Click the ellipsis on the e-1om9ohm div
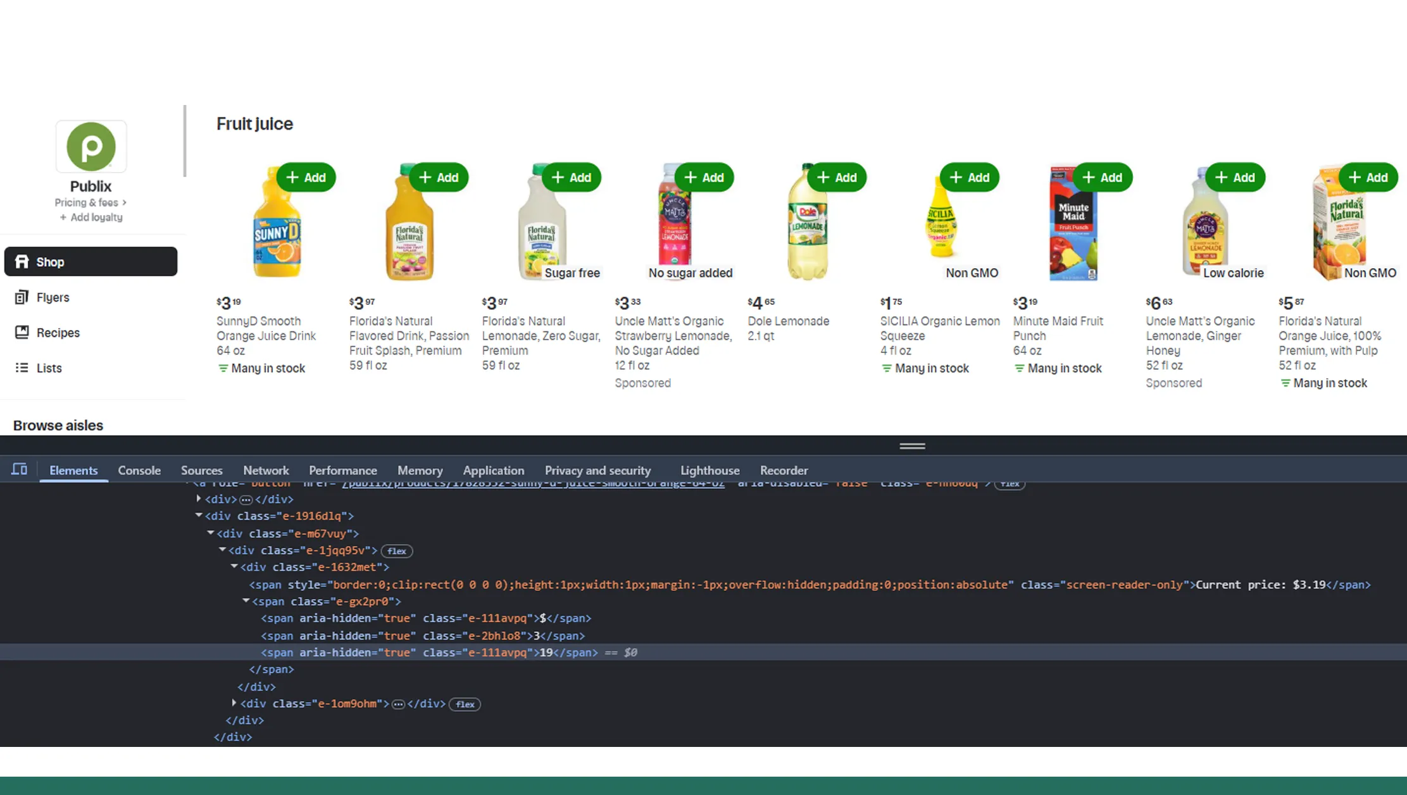Image resolution: width=1407 pixels, height=795 pixels. pos(398,704)
